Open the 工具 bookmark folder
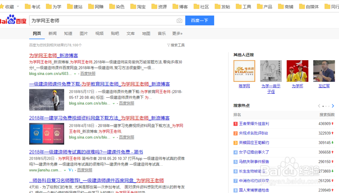Image resolution: width=339 pixels, height=193 pixels. 244,7
